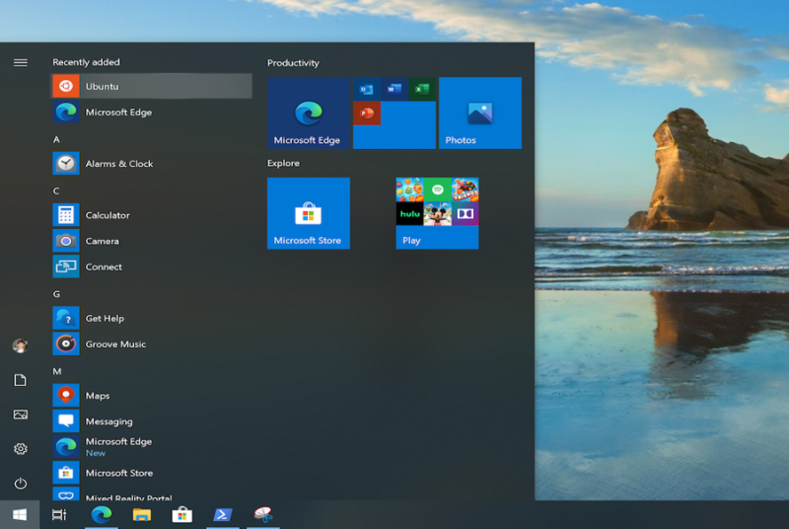The width and height of the screenshot is (789, 529).
Task: Open Ubuntu from Recently added
Action: [152, 86]
